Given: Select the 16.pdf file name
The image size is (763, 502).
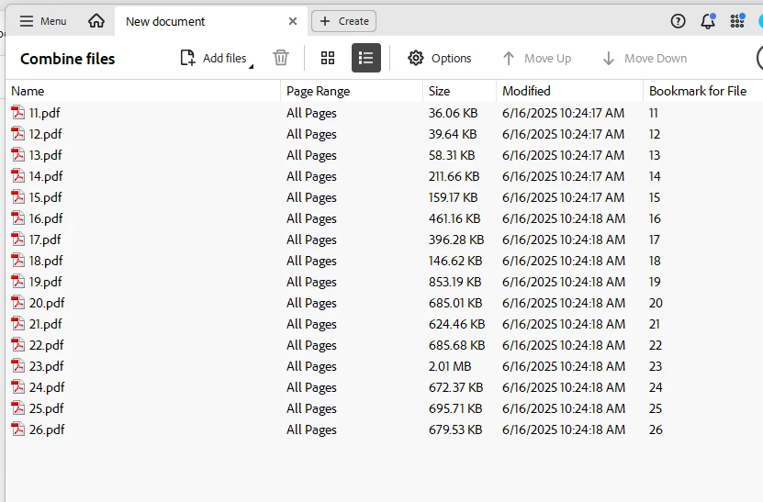Looking at the screenshot, I should point(46,218).
